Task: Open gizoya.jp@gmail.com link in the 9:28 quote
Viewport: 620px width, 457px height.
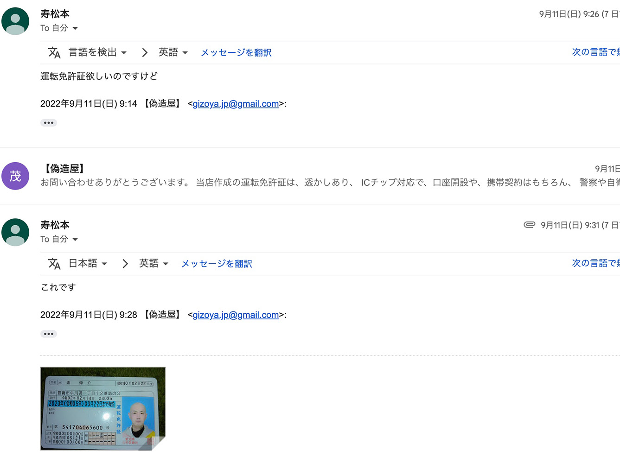Action: (x=236, y=315)
